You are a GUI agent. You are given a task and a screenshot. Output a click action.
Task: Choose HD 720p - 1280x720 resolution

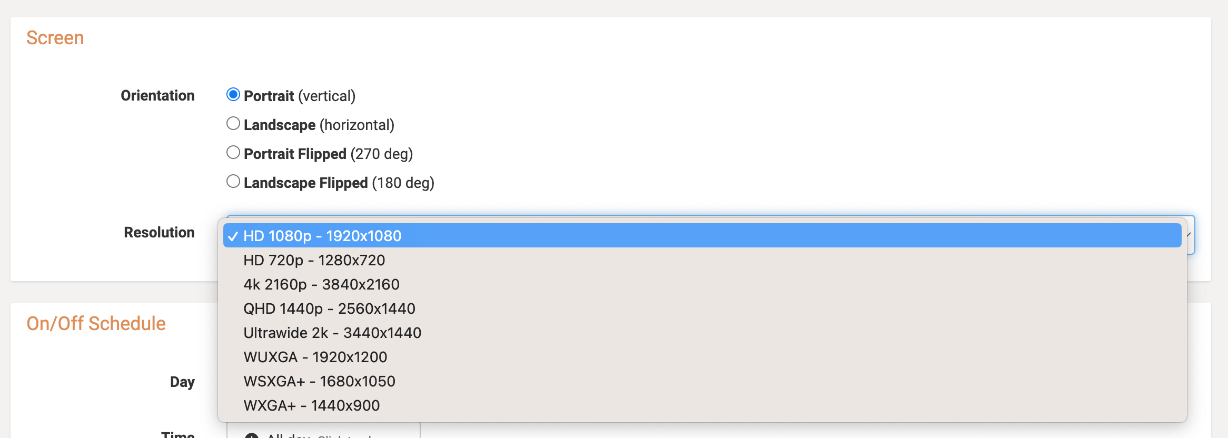[x=314, y=260]
